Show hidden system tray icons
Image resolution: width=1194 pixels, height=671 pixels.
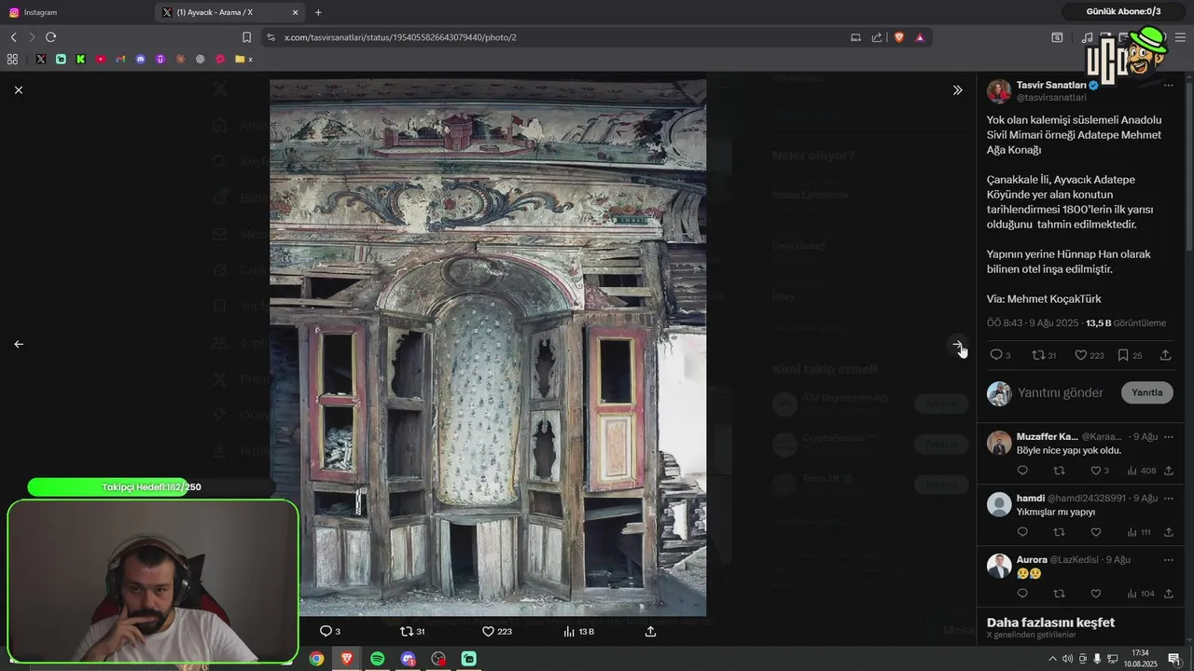pos(1052,659)
